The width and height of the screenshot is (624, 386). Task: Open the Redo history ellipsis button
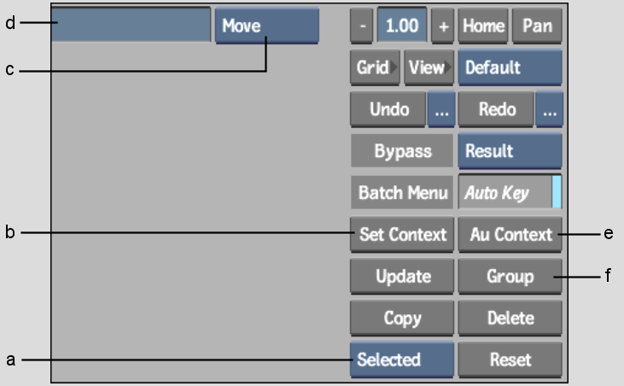pos(549,109)
